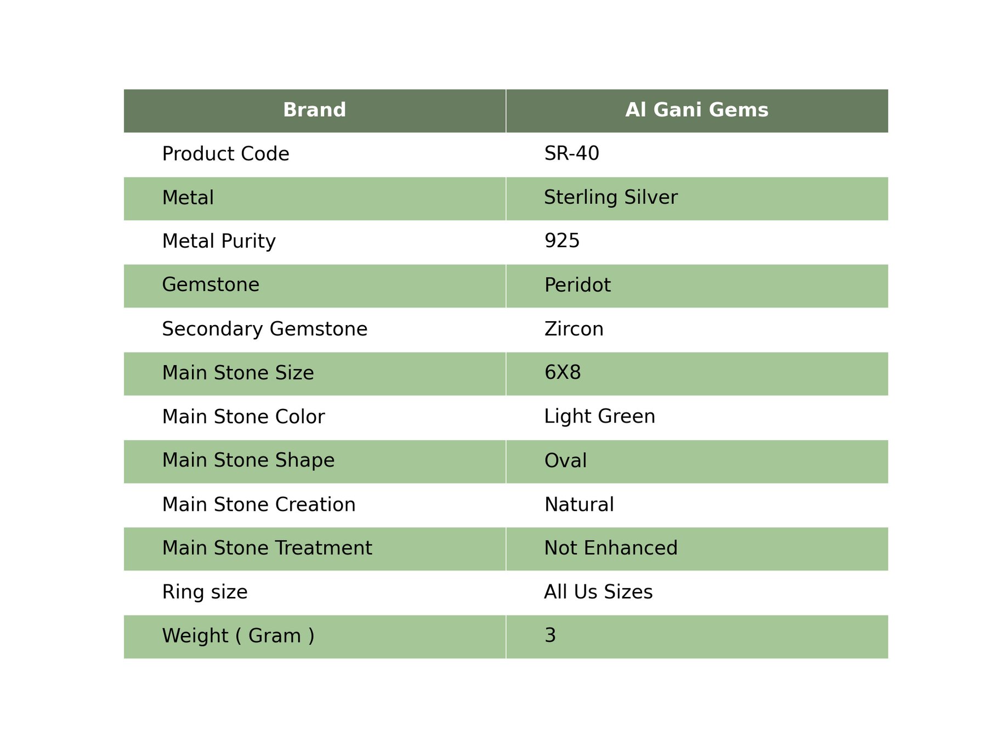Click the Metal Purity label
The image size is (987, 740).
pos(219,242)
